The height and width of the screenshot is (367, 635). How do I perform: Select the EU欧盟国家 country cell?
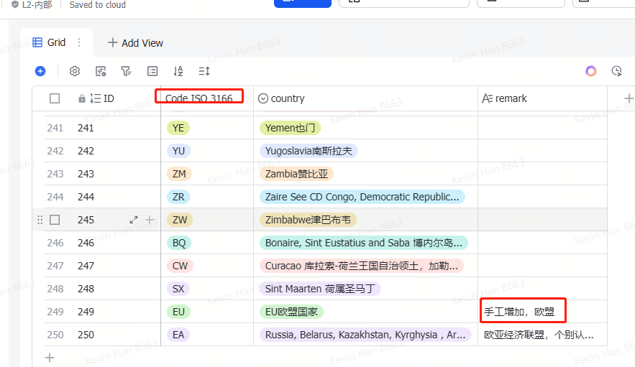coord(366,312)
